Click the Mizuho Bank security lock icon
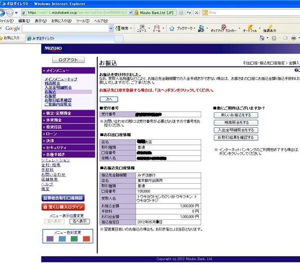Viewport: 300px width, 267px height. tap(137, 12)
